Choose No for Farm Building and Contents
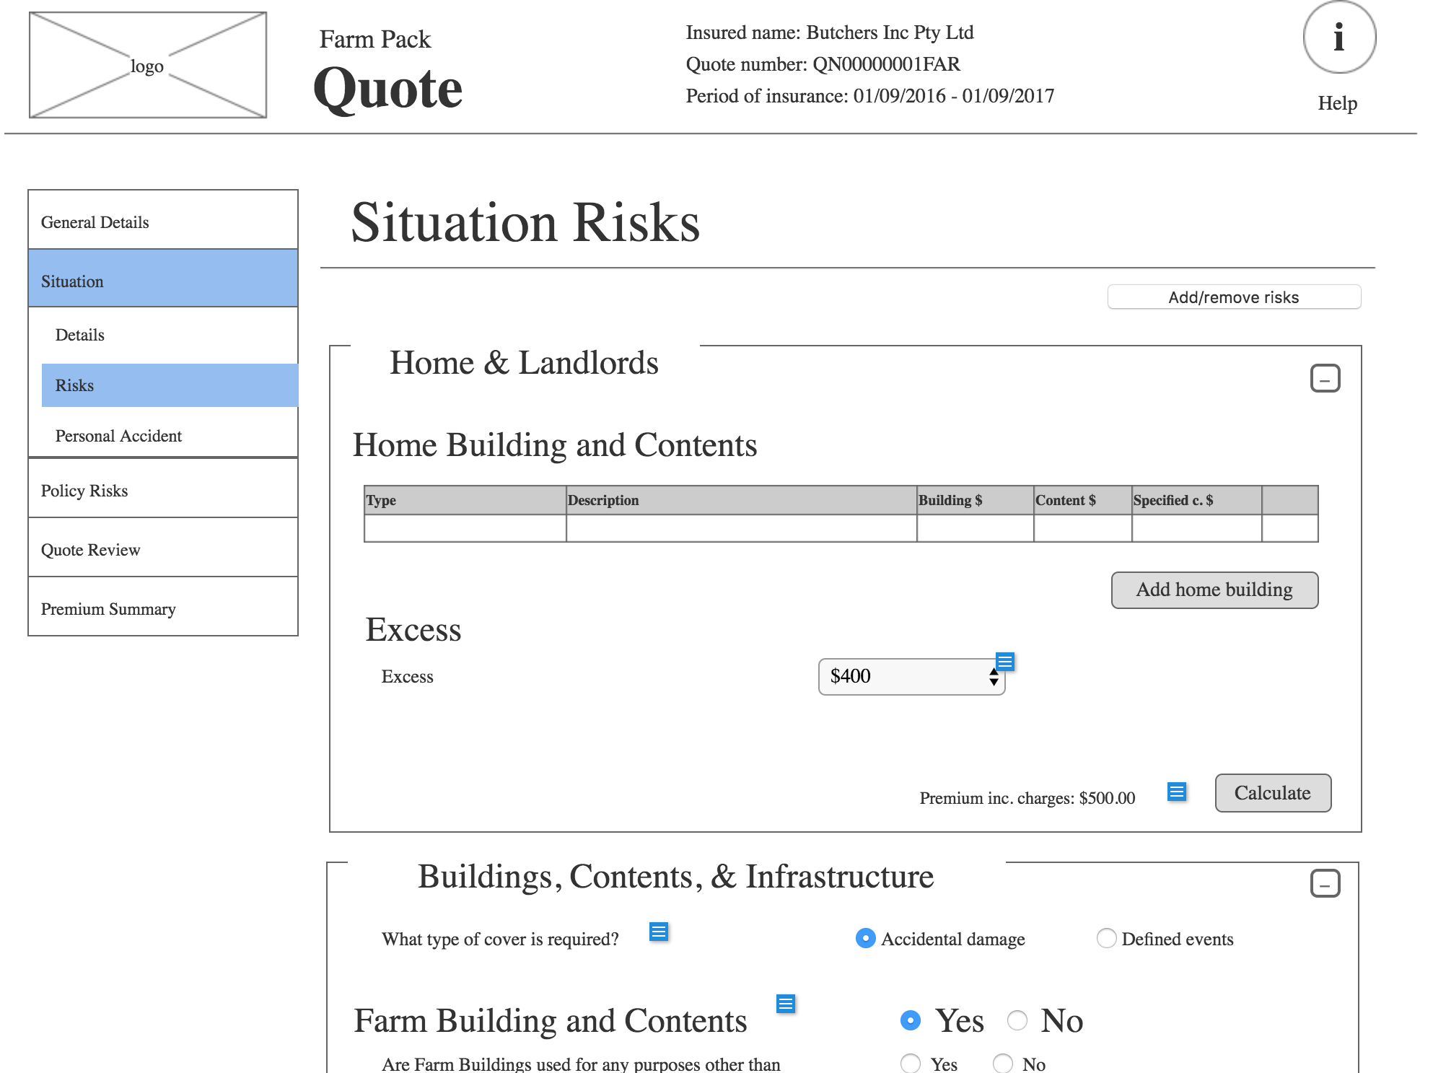 click(1017, 1020)
